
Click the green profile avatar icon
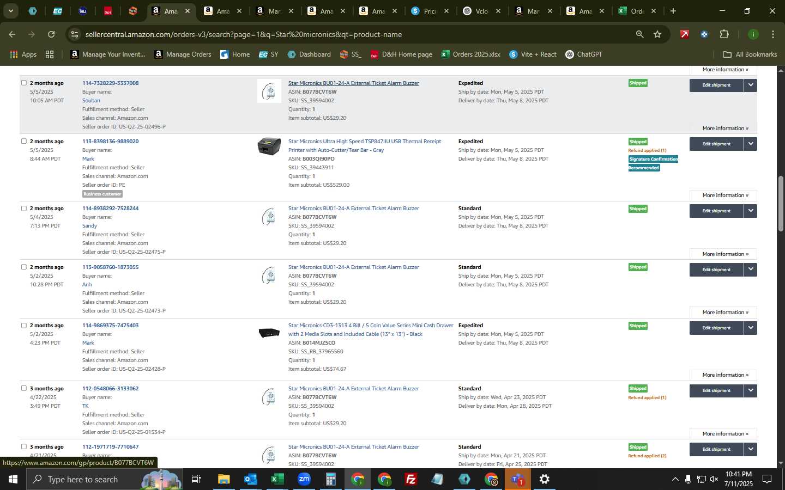pyautogui.click(x=753, y=34)
